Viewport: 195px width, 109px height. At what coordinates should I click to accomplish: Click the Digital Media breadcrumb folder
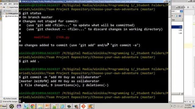click(13, 7)
